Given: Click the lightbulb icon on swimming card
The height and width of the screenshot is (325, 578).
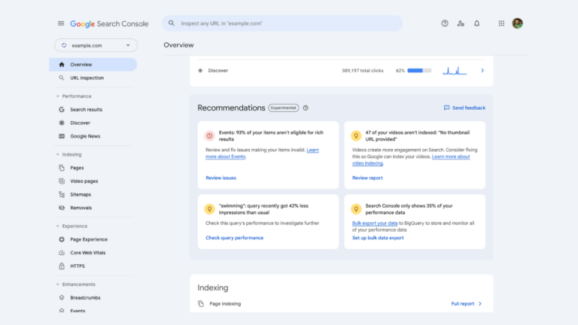Looking at the screenshot, I should click(209, 209).
